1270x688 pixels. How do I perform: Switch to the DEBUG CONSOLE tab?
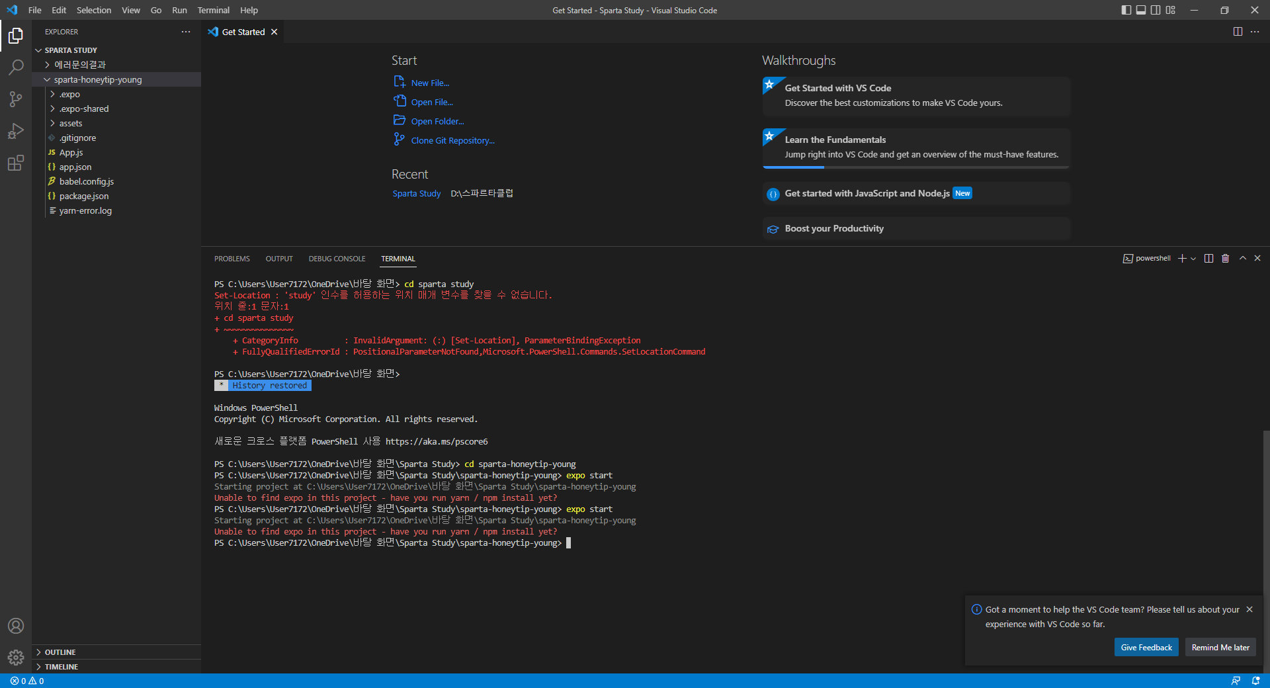pos(337,259)
